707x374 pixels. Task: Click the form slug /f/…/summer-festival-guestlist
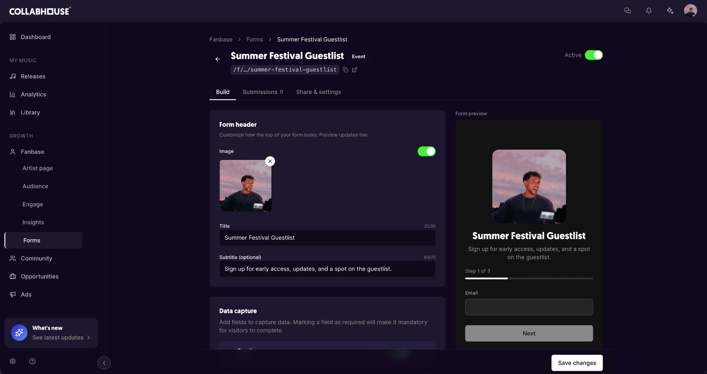pyautogui.click(x=285, y=70)
